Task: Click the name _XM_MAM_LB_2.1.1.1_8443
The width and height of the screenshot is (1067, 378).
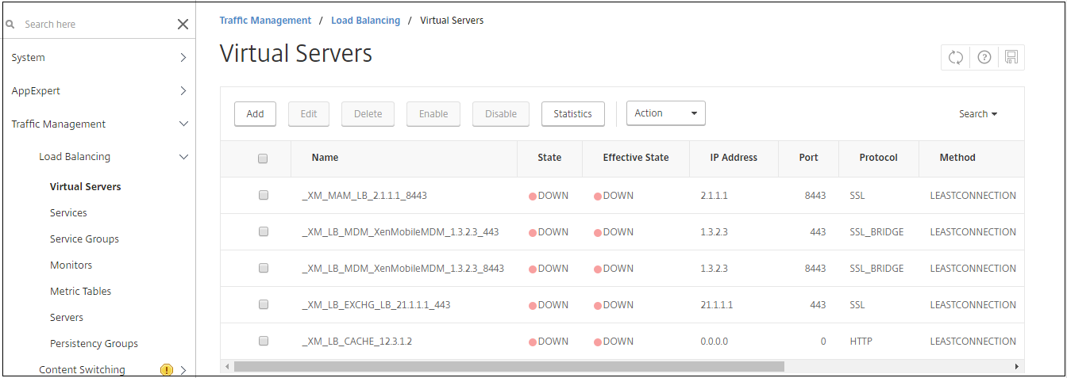Action: pos(364,196)
